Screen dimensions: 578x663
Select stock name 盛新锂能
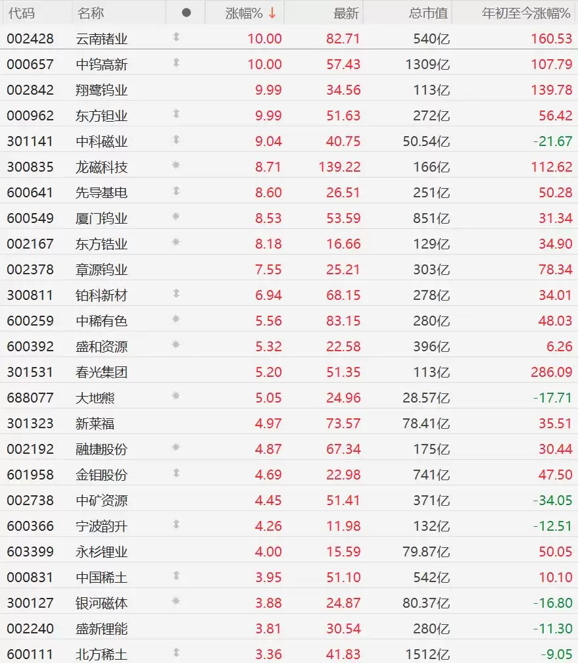(101, 629)
